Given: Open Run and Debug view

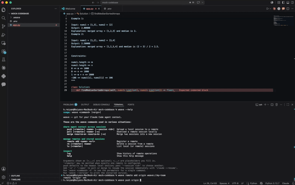Looking at the screenshot, I should [4, 35].
